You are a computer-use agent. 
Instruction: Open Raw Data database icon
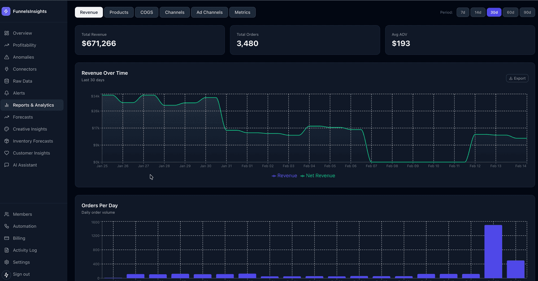point(7,81)
